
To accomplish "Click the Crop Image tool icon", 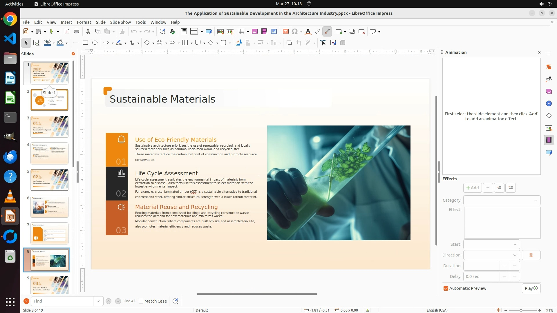I will pyautogui.click(x=299, y=43).
